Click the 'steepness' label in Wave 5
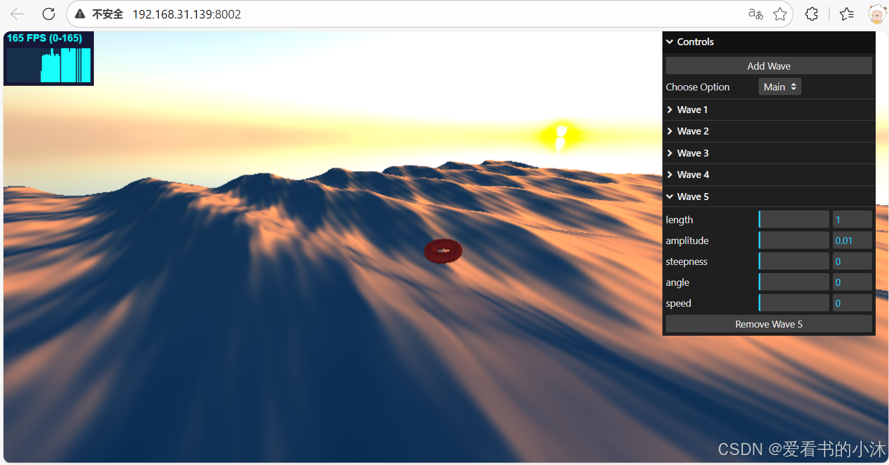The width and height of the screenshot is (889, 465). (x=687, y=261)
